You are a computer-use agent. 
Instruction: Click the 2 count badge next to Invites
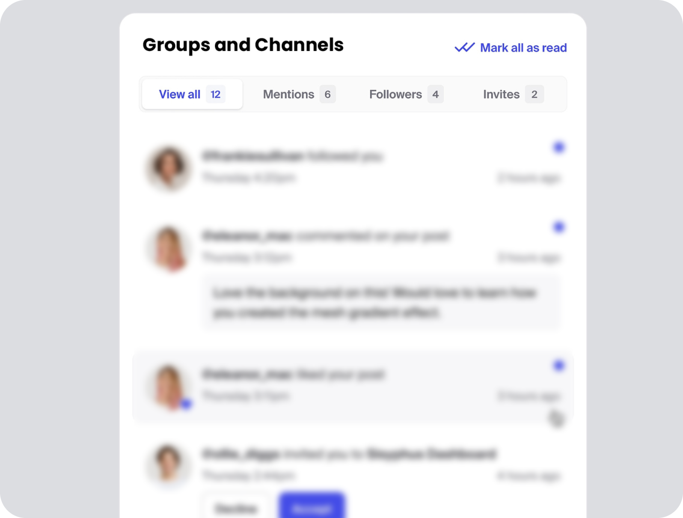coord(534,94)
